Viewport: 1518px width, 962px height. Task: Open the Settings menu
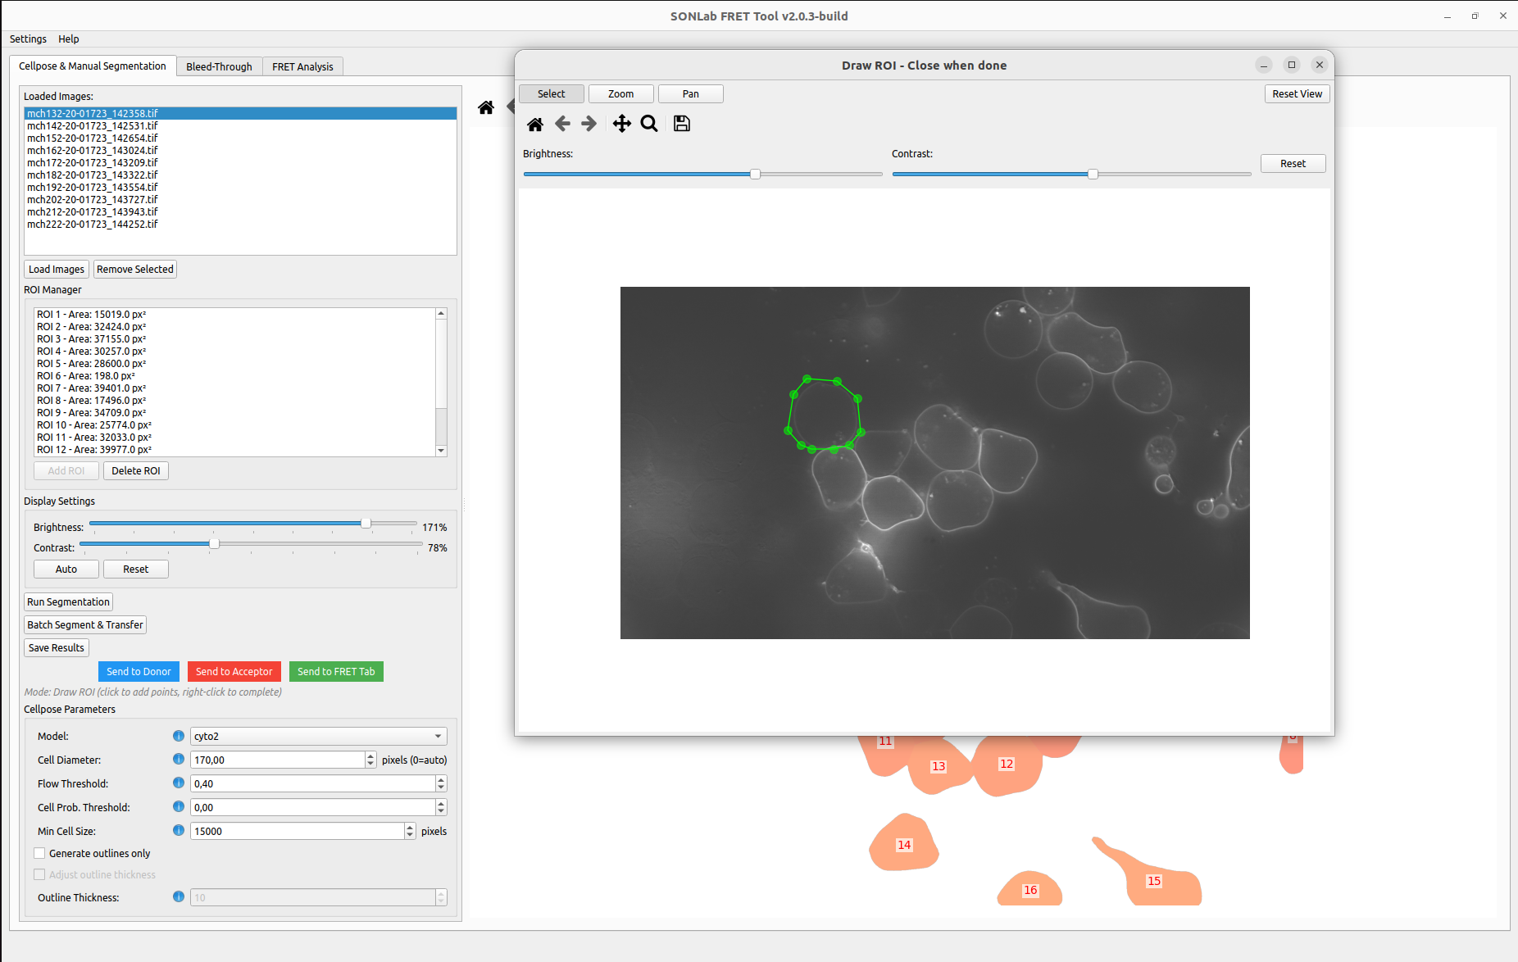pos(28,39)
